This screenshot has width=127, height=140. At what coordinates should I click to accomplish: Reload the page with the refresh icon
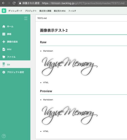14,3
